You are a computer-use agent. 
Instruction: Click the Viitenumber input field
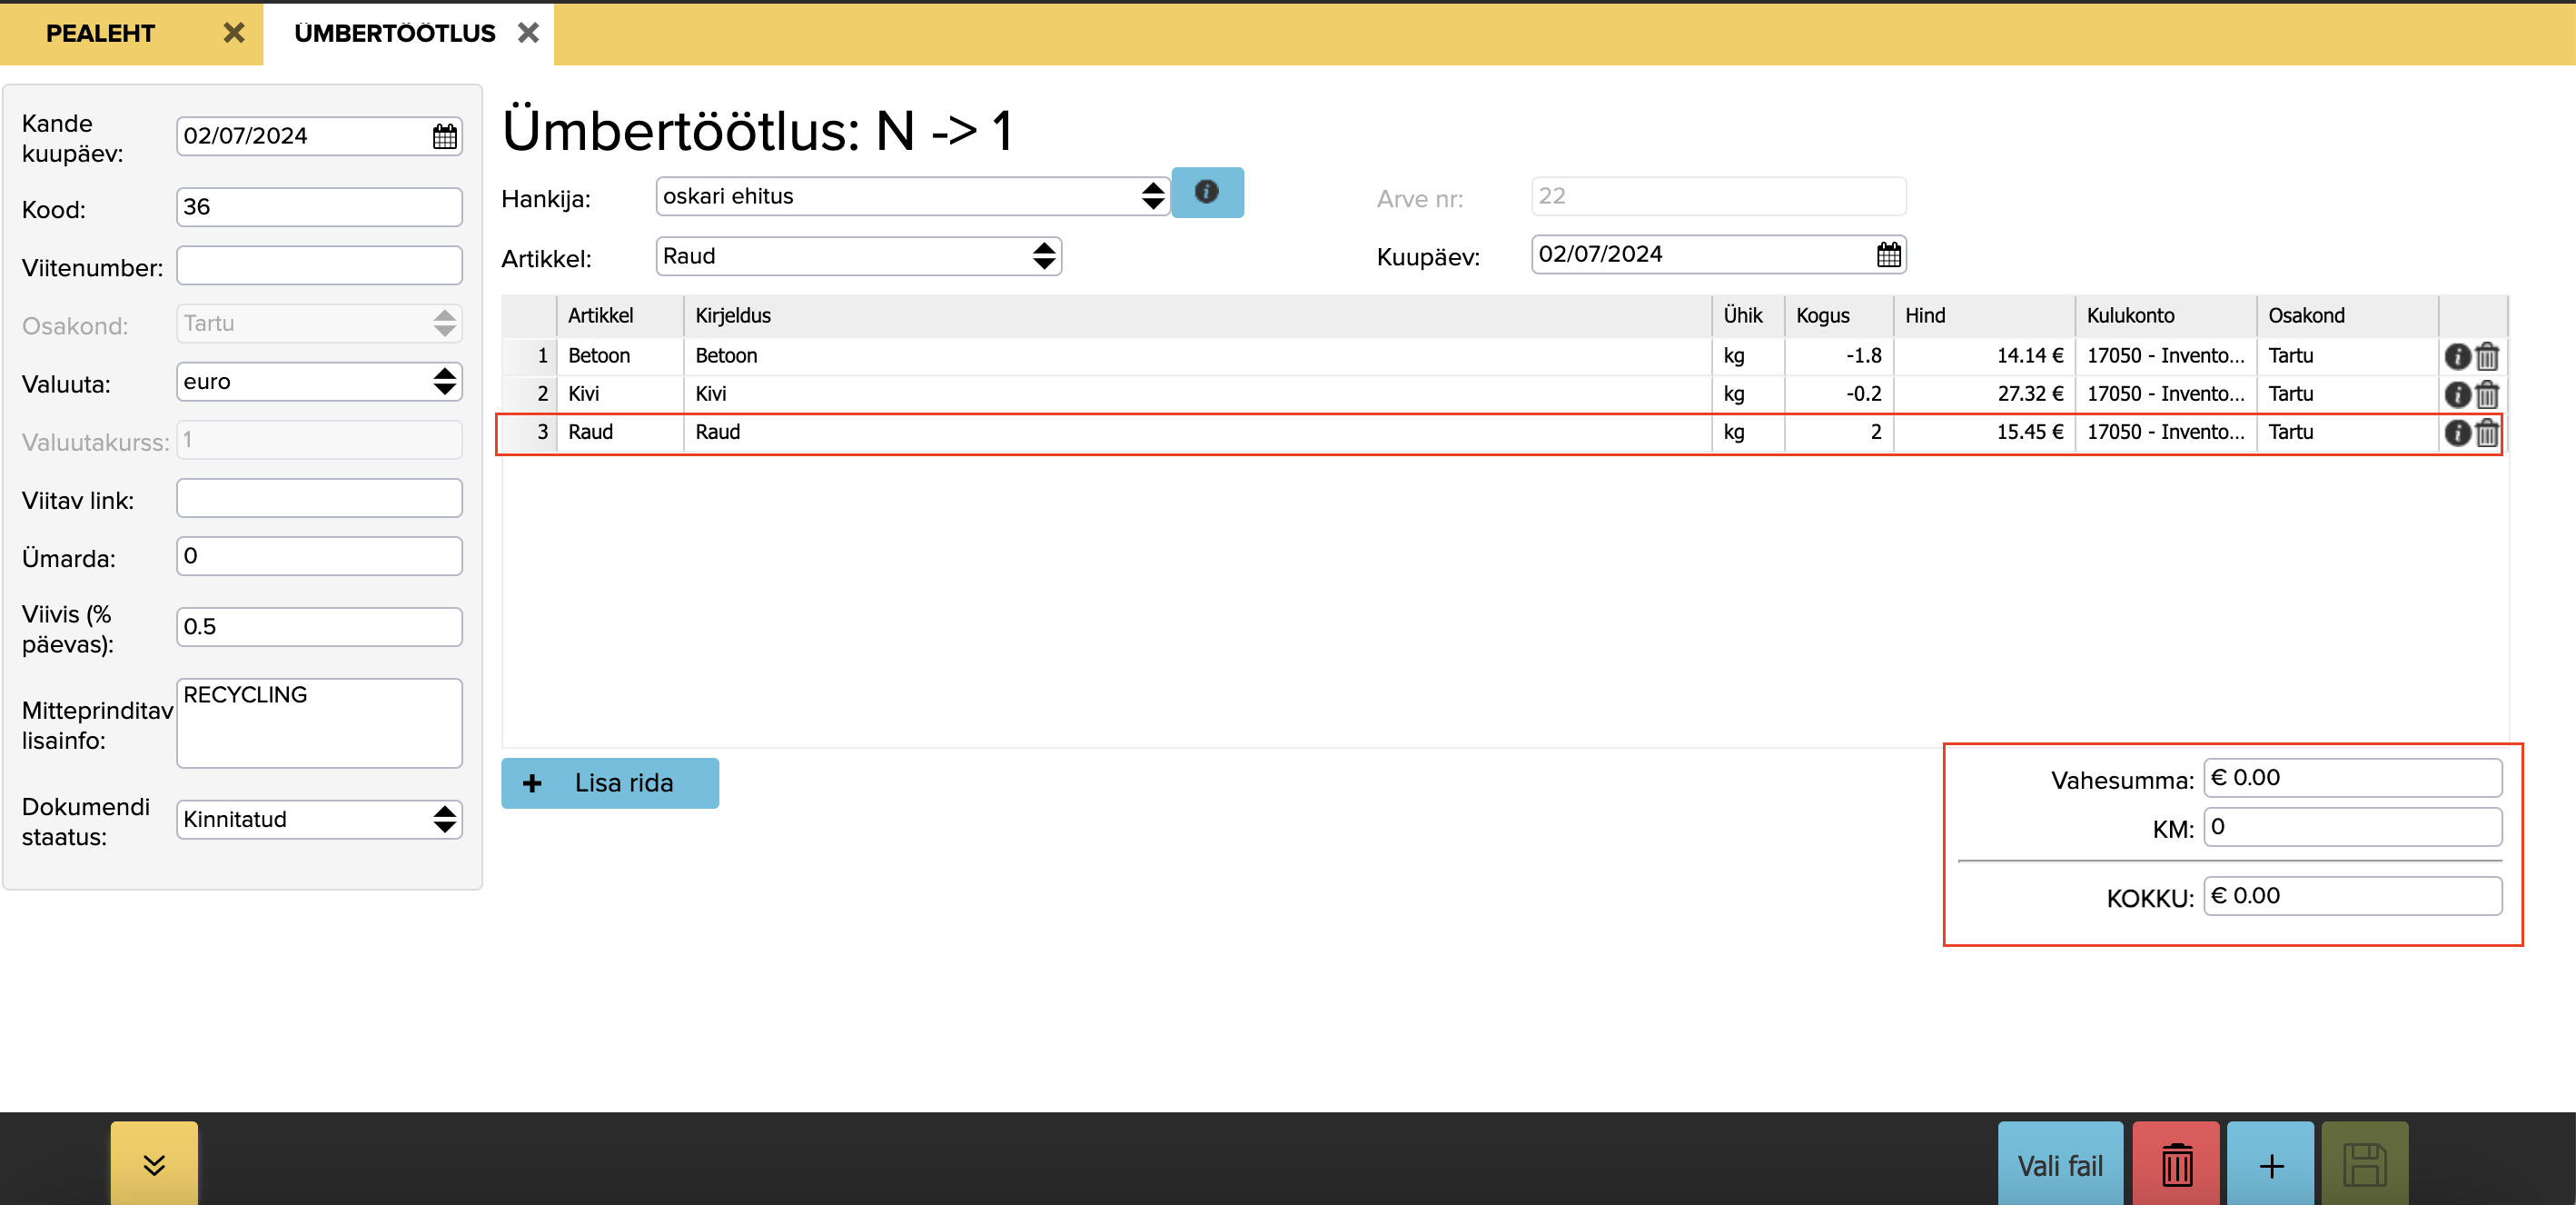[x=319, y=266]
